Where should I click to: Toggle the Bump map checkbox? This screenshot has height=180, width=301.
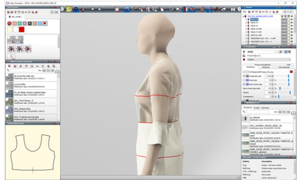pos(244,80)
